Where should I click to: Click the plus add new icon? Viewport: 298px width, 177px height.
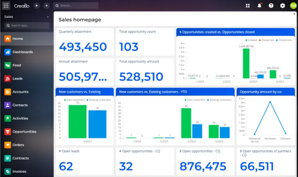coord(46,6)
